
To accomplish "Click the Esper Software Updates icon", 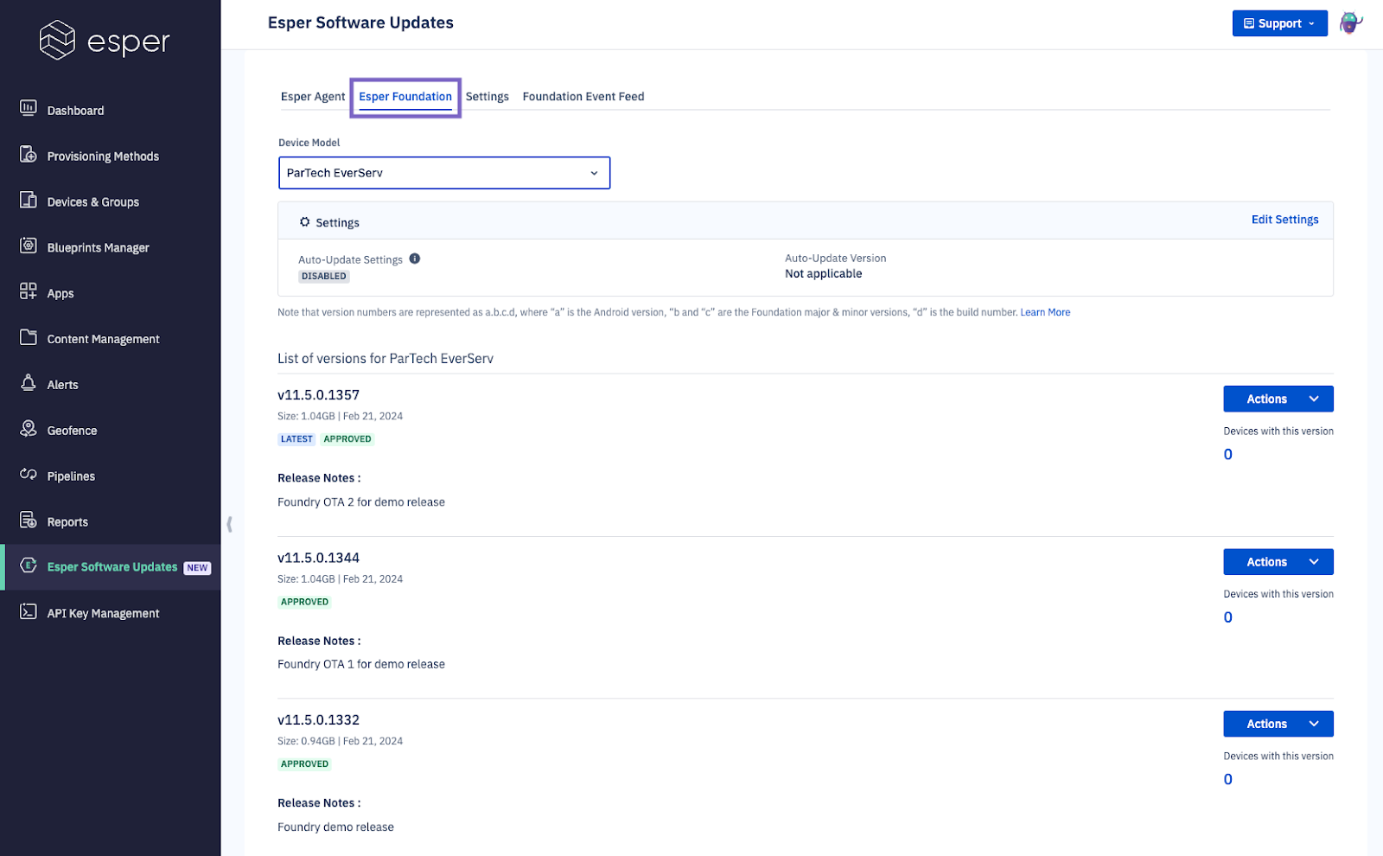I will click(x=29, y=565).
